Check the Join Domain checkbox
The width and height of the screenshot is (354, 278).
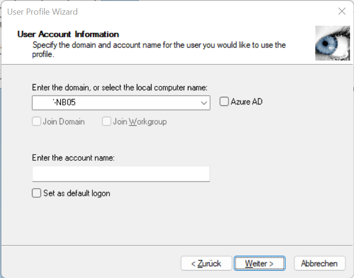[36, 122]
